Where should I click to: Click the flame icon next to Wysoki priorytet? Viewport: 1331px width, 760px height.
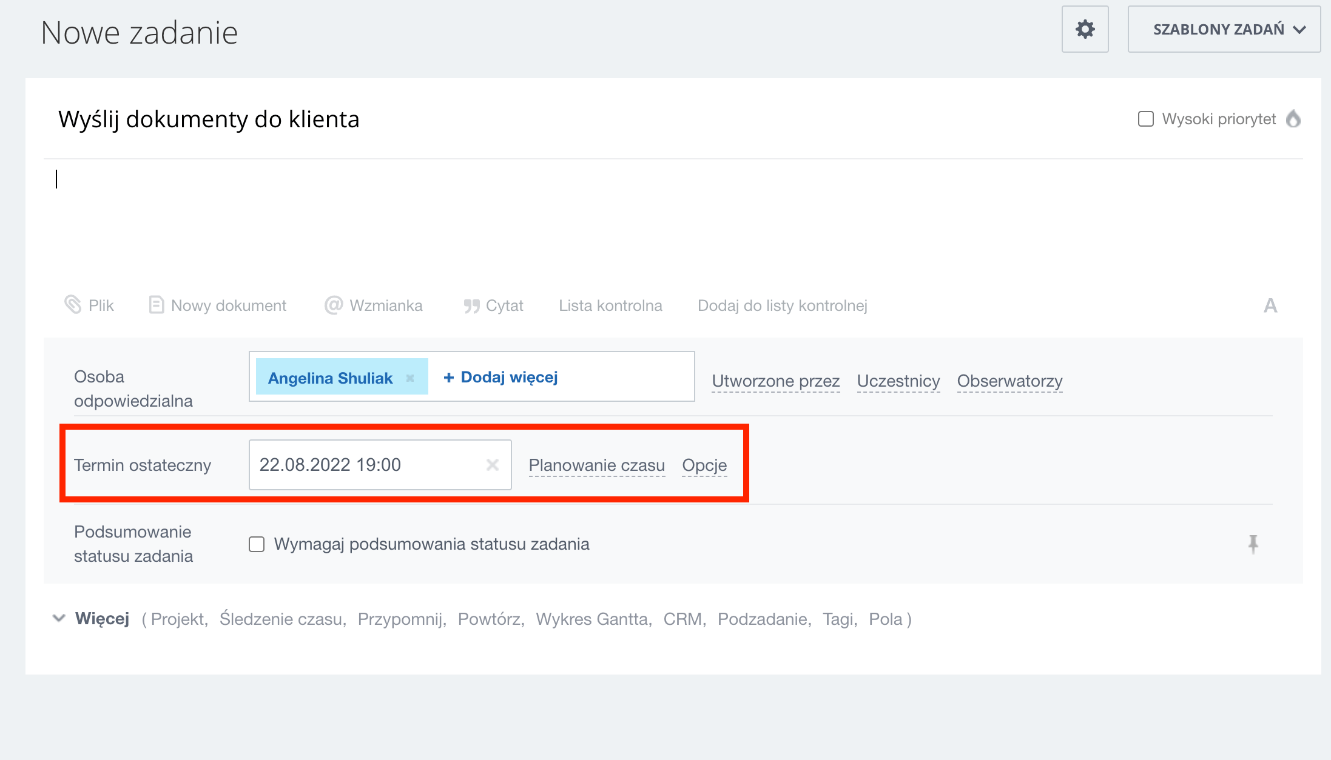(x=1293, y=119)
